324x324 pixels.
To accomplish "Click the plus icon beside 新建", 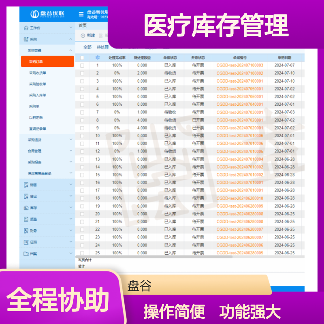I will tap(83, 36).
